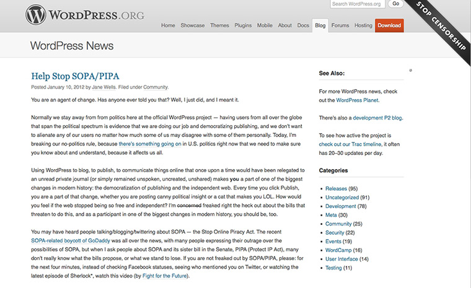Open the Forums nav item
The height and width of the screenshot is (288, 471).
point(340,25)
